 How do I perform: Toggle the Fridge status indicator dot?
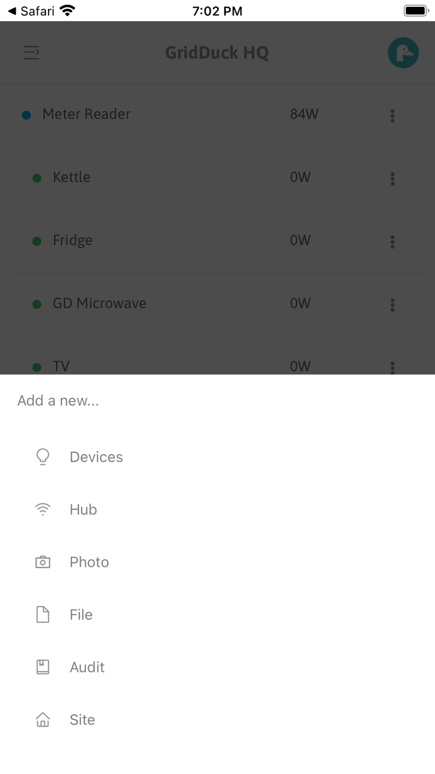(35, 240)
